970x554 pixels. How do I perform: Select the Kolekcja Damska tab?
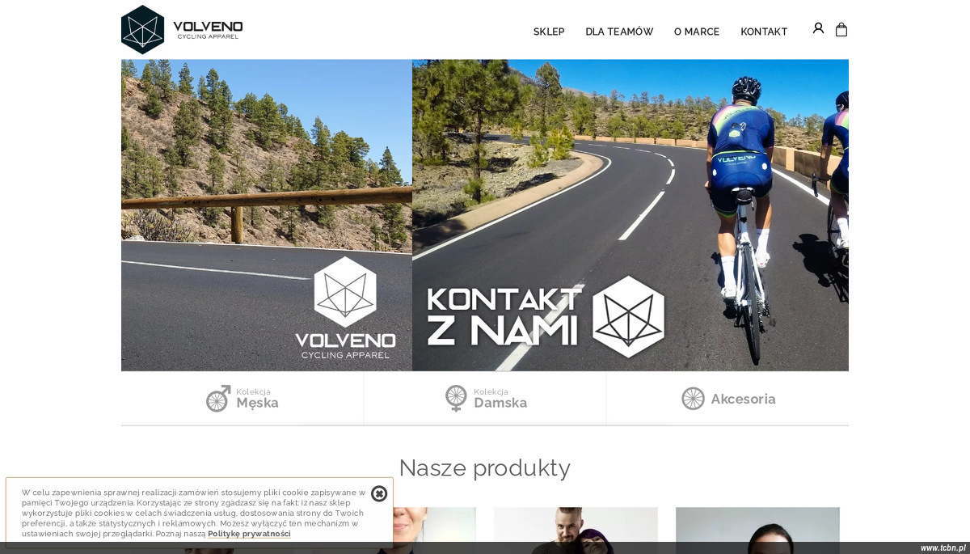485,399
